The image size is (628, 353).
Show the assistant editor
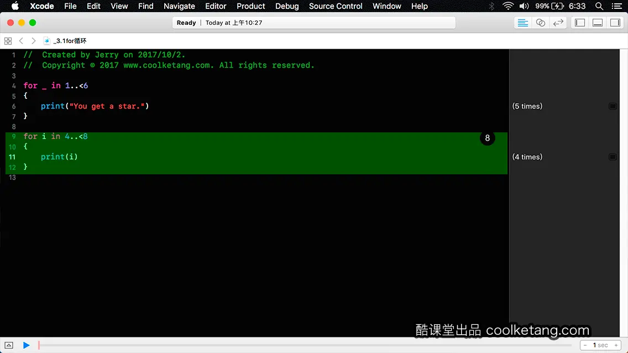click(540, 23)
